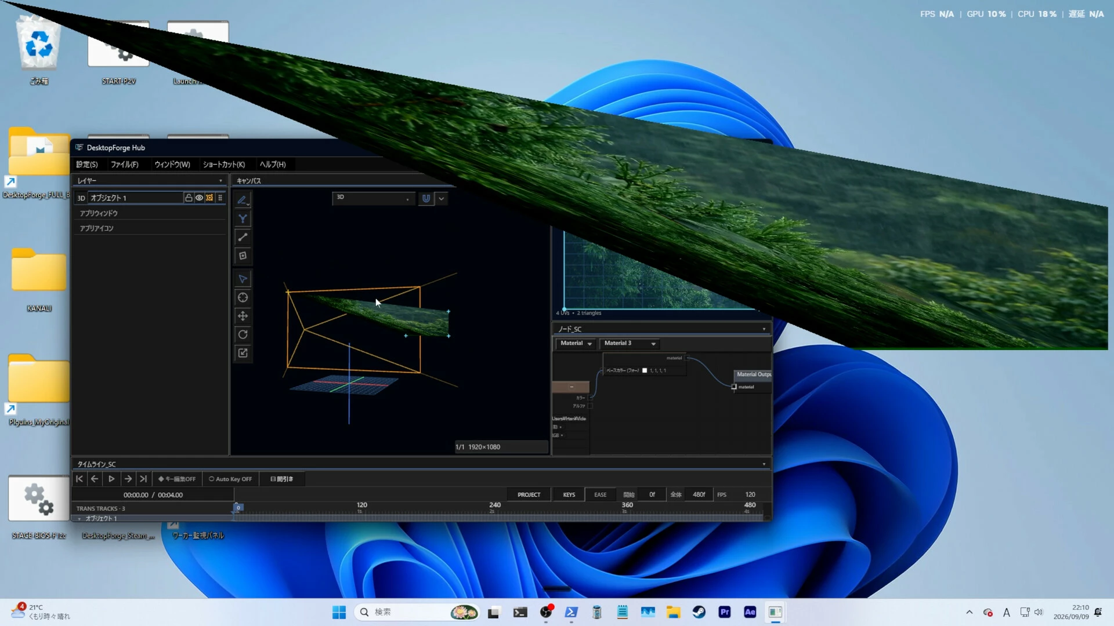Screen dimensions: 1114x626
Task: Click the magnet snap icon
Action: pyautogui.click(x=426, y=198)
